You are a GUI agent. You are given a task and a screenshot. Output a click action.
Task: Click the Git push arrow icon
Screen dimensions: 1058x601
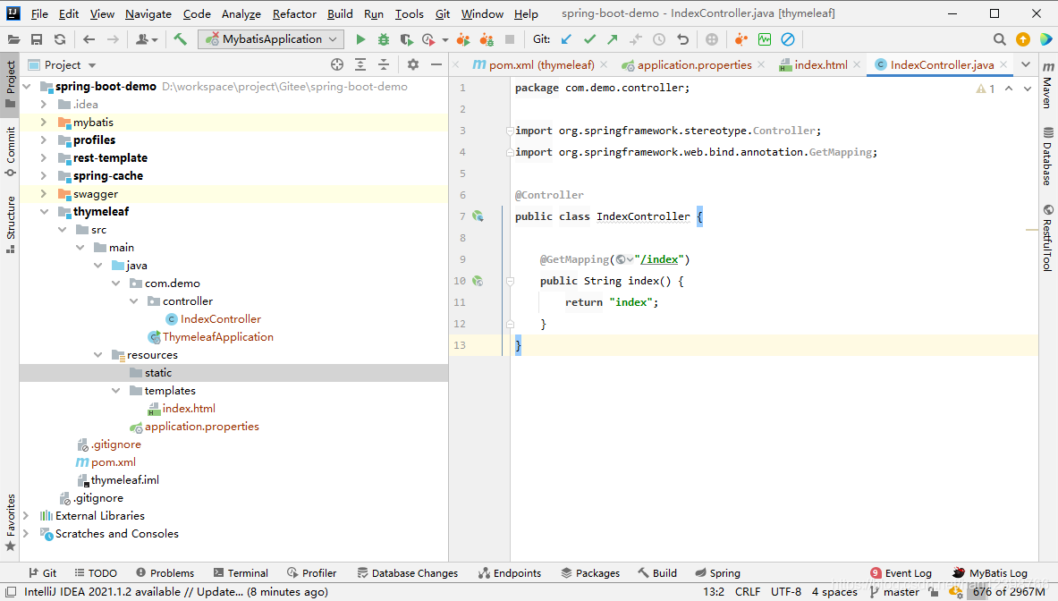(x=612, y=39)
